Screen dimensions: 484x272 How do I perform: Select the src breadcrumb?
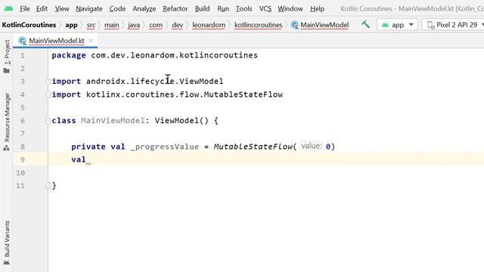pos(91,25)
